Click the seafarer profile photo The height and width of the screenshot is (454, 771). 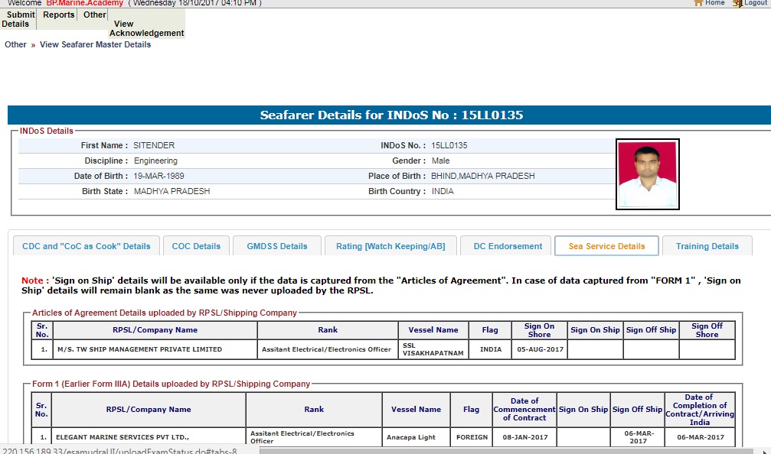647,174
